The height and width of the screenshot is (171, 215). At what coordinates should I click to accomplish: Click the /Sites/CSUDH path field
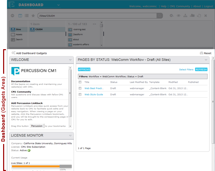pos(97,16)
